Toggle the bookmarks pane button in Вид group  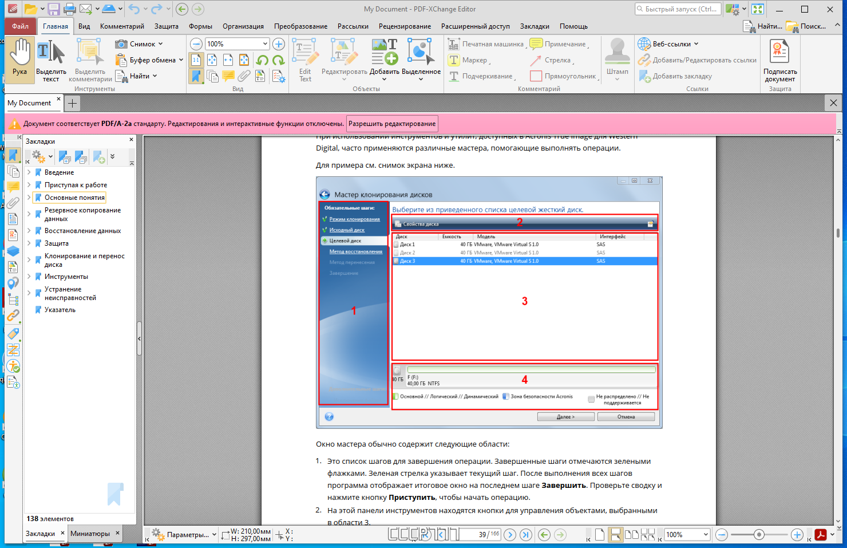pos(196,76)
